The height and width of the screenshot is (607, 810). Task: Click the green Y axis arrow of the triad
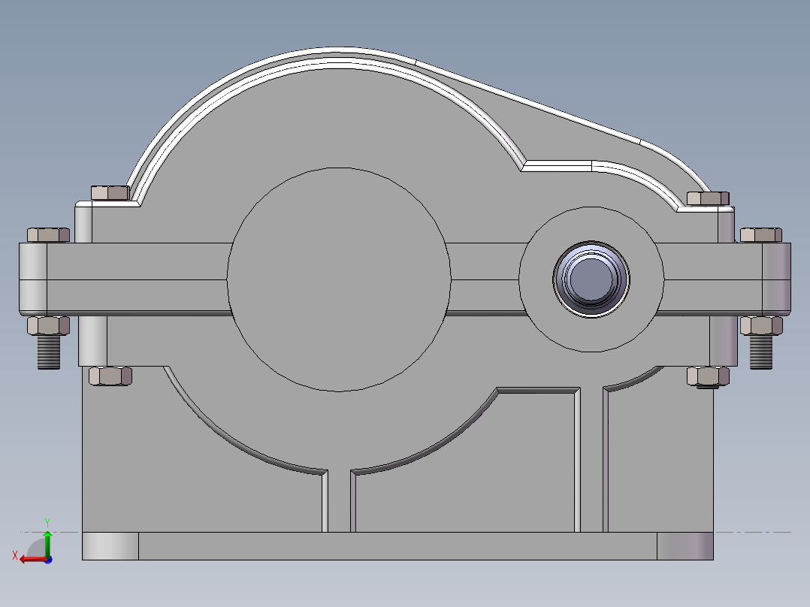(x=47, y=543)
